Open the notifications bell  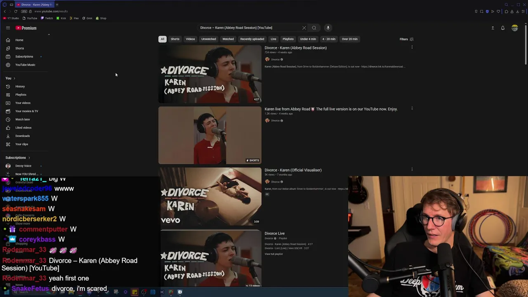[x=503, y=28]
